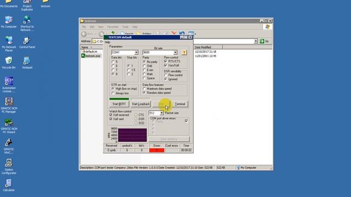Open the Control Panel desktop icon
The height and width of the screenshot is (197, 351).
point(27,43)
